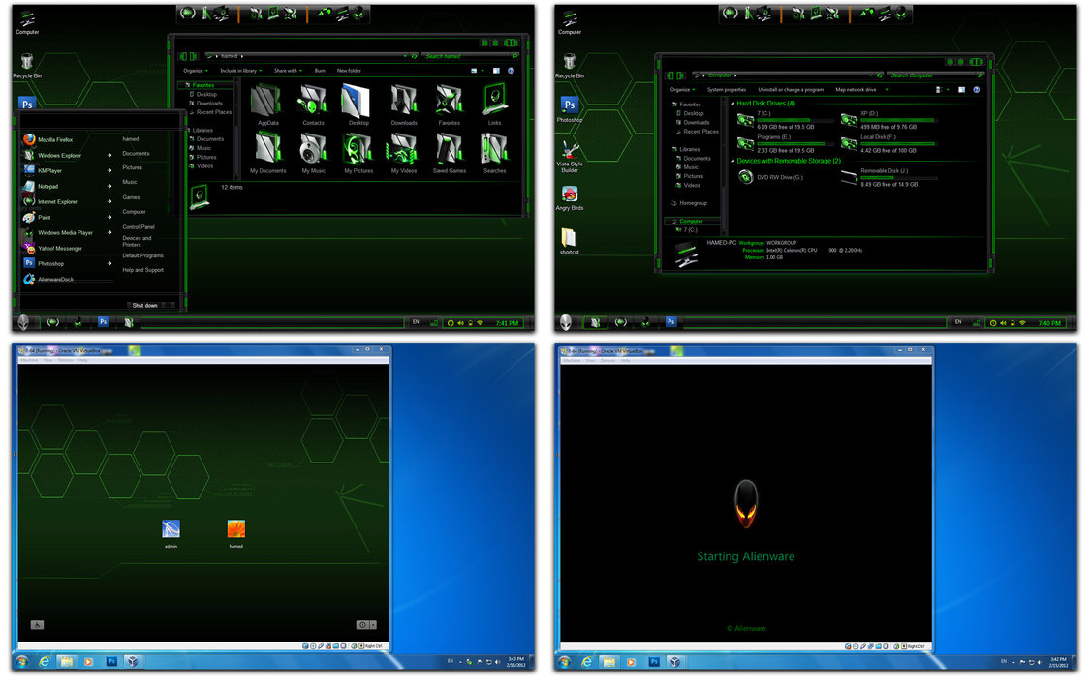Open the Include in library dropdown
This screenshot has height=687, width=1089.
pos(241,70)
